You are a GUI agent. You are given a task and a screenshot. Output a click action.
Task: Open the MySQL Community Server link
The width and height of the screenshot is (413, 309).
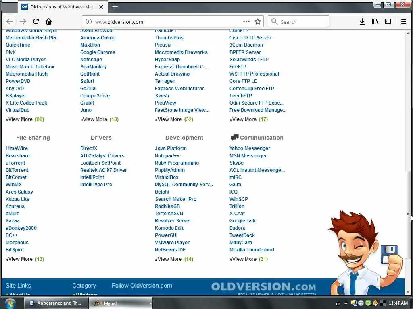184,184
